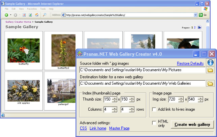Open the File menu in Internet Explorer

6,9
